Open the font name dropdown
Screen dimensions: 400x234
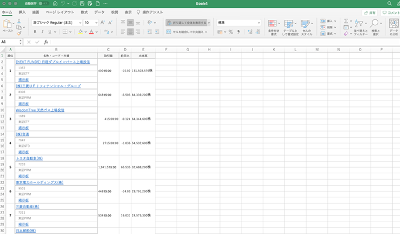(x=57, y=23)
